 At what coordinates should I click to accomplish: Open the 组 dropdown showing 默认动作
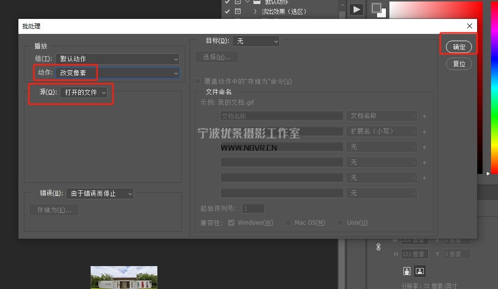[x=117, y=59]
